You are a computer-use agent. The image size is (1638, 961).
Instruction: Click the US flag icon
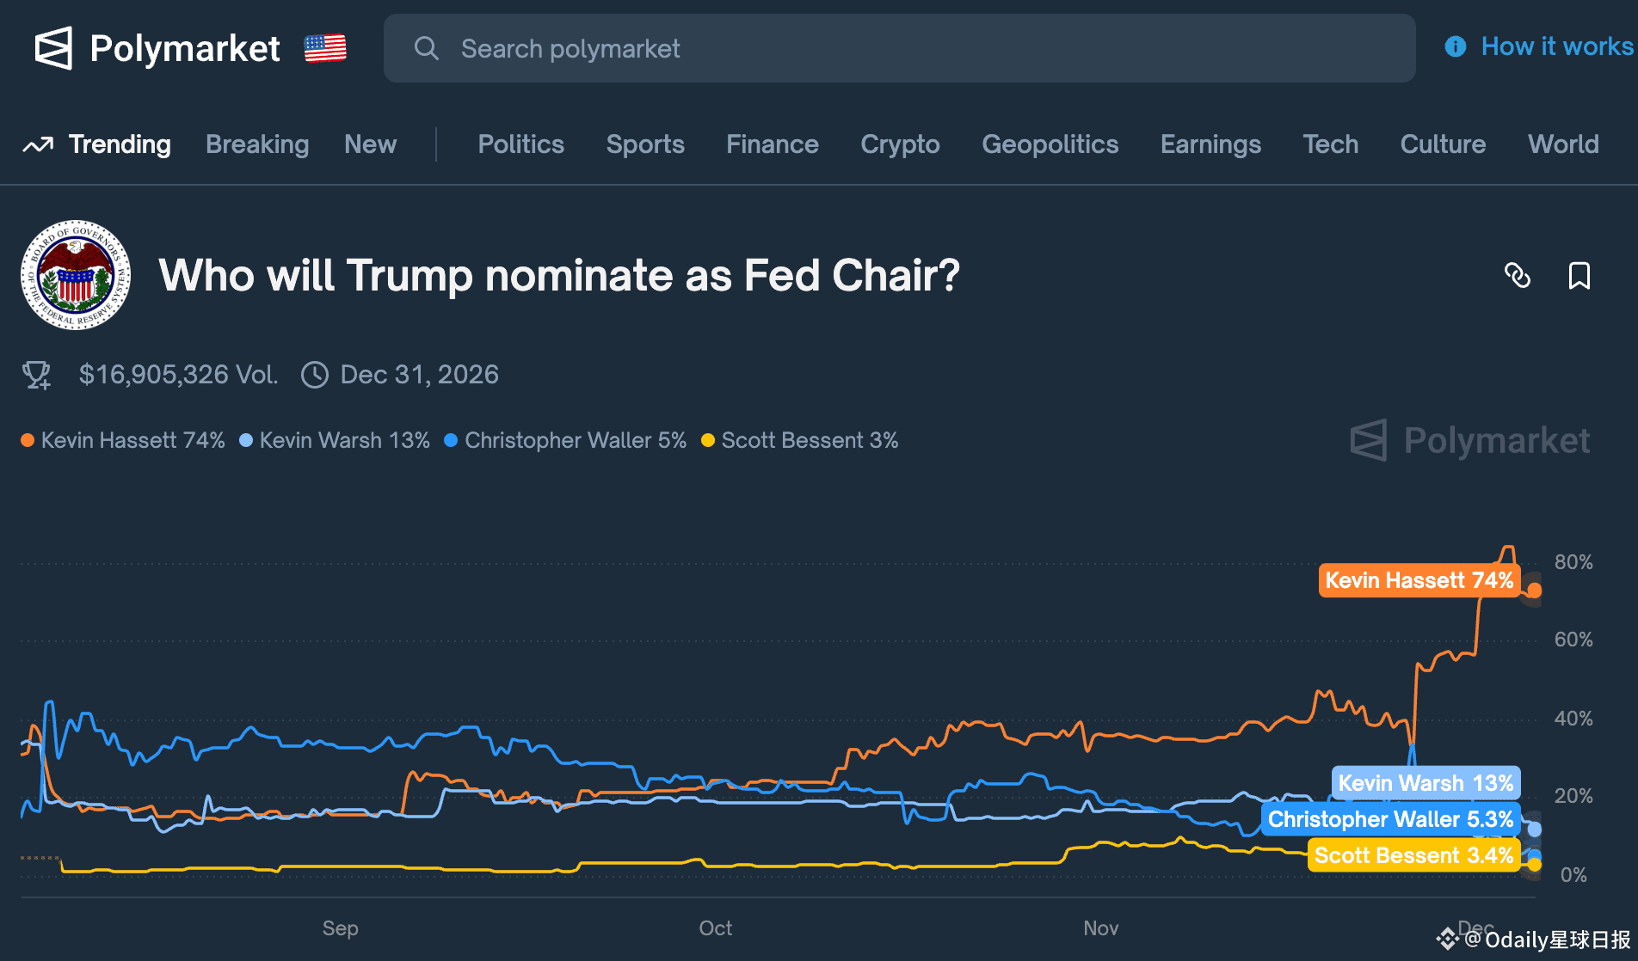click(x=325, y=48)
